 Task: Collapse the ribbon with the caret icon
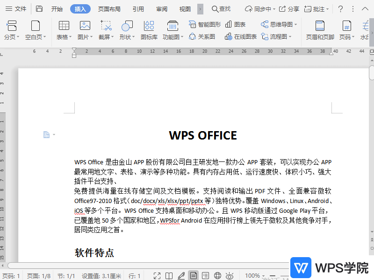pos(365,9)
